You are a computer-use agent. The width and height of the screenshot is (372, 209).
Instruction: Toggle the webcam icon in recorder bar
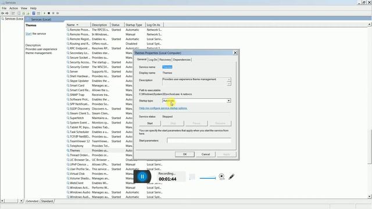(221, 176)
